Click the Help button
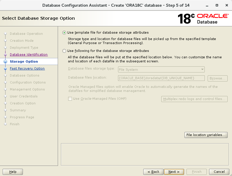Image resolution: width=232 pixels, height=176 pixels. 13,172
